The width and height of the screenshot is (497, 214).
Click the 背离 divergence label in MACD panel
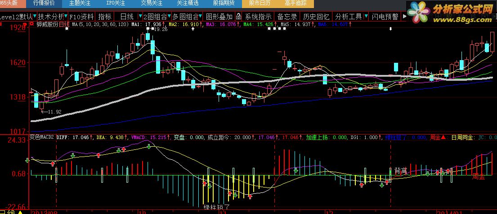401,170
